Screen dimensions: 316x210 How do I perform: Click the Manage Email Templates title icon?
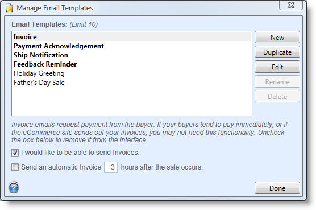pos(9,8)
